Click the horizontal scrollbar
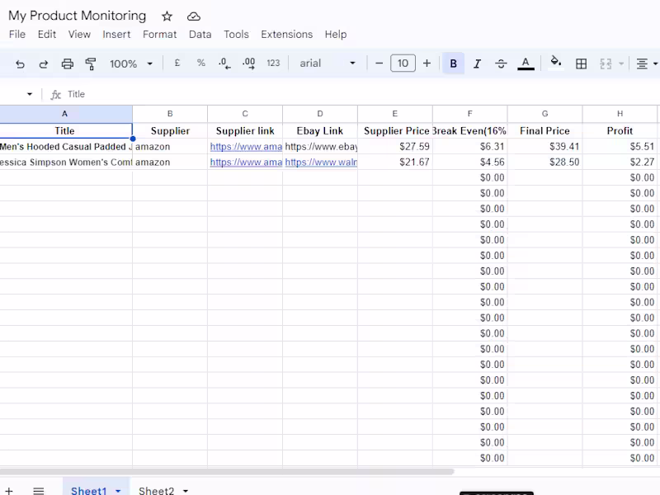660x495 pixels. click(226, 471)
